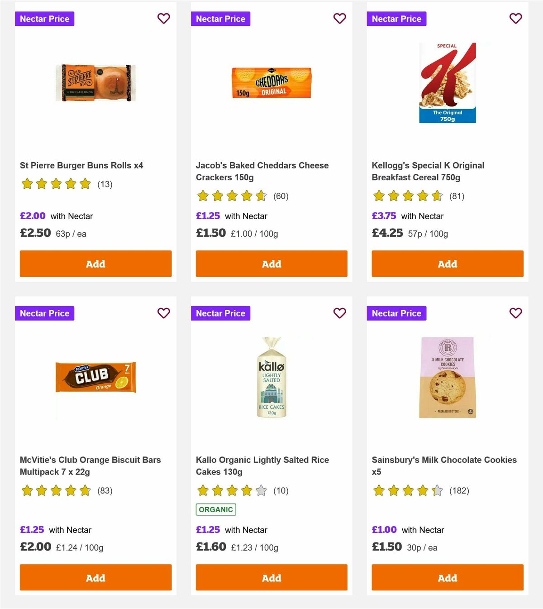Toggle the favourite heart on Kallo Rice Cakes
This screenshot has width=543, height=609.
tap(340, 313)
